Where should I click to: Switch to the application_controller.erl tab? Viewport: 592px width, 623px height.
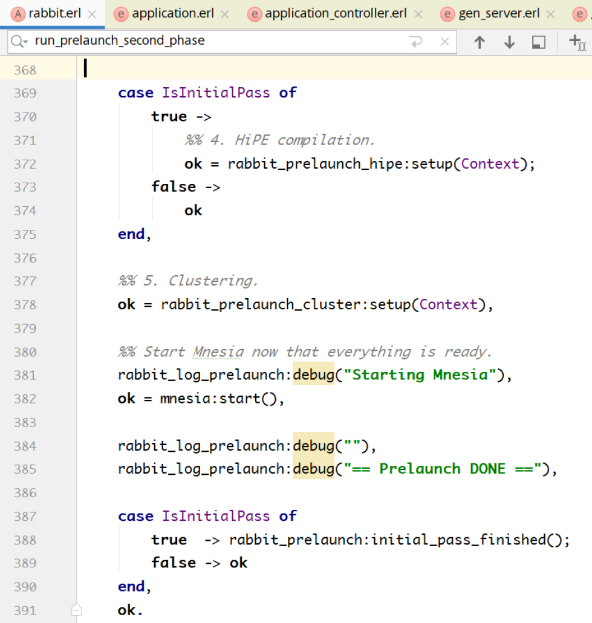pos(336,14)
